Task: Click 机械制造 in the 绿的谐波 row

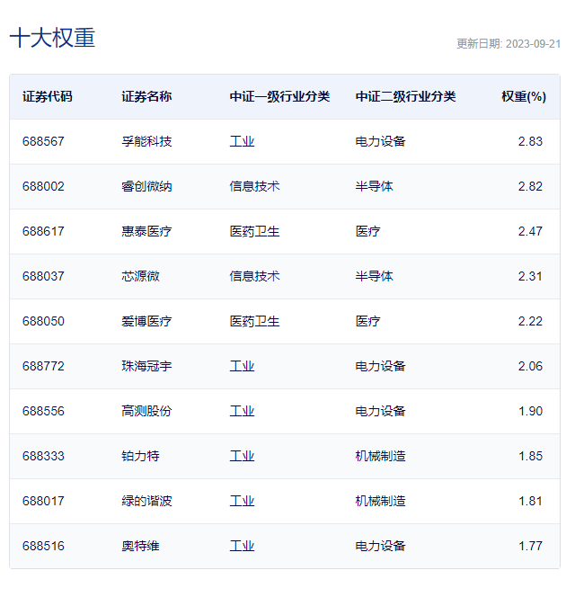Action: 380,501
